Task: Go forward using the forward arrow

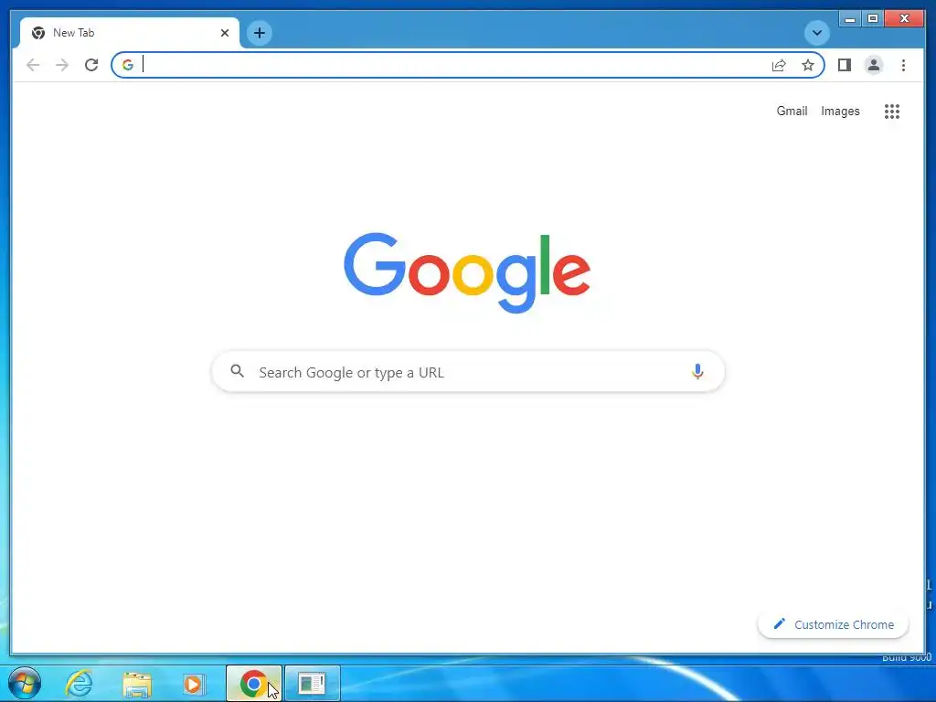Action: click(62, 65)
